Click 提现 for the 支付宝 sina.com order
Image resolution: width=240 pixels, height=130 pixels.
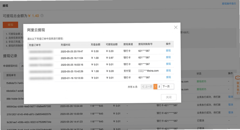pyautogui.click(x=168, y=71)
